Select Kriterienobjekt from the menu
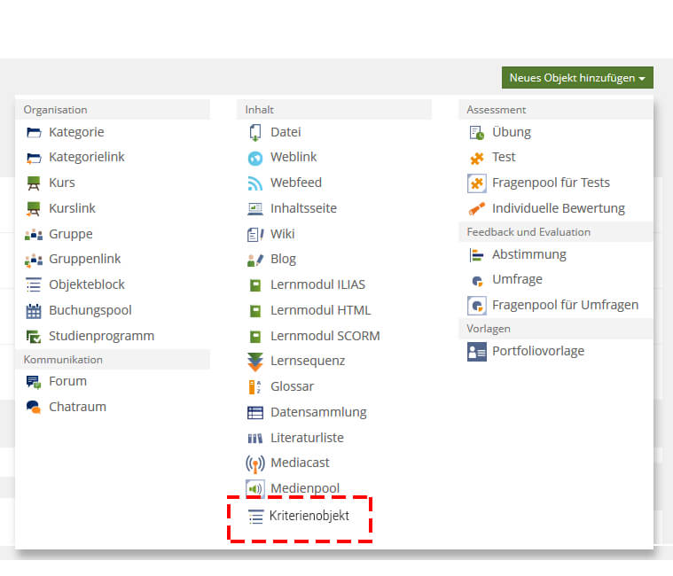Viewport: 673px width, 576px height. click(309, 515)
